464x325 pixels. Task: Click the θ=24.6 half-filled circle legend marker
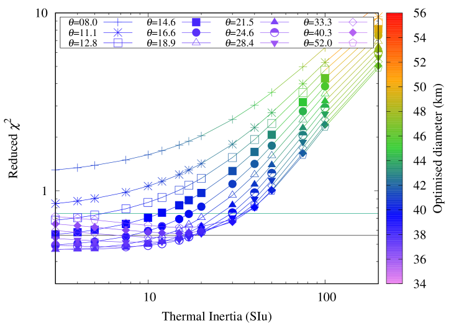tap(275, 32)
